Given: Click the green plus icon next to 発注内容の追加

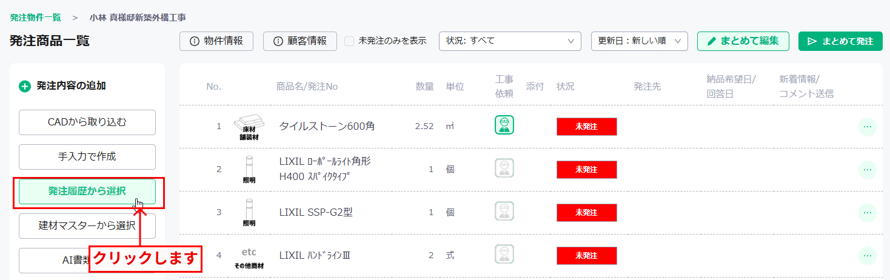Looking at the screenshot, I should 25,87.
